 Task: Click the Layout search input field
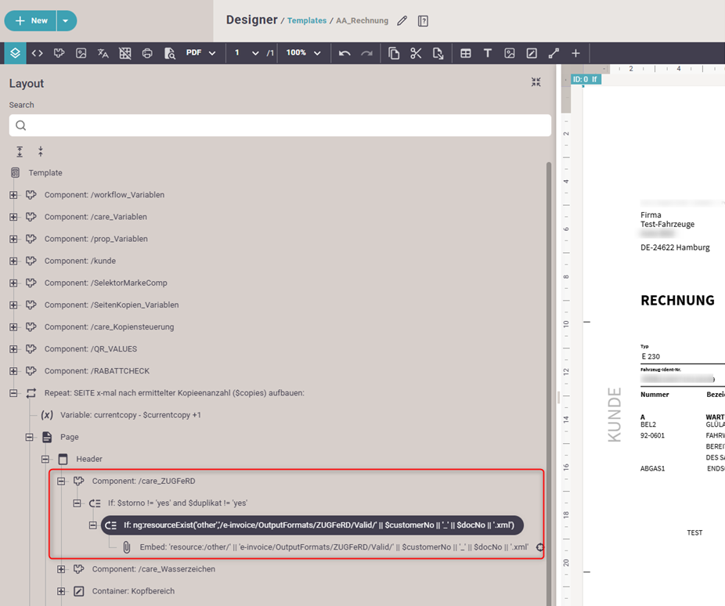(280, 125)
